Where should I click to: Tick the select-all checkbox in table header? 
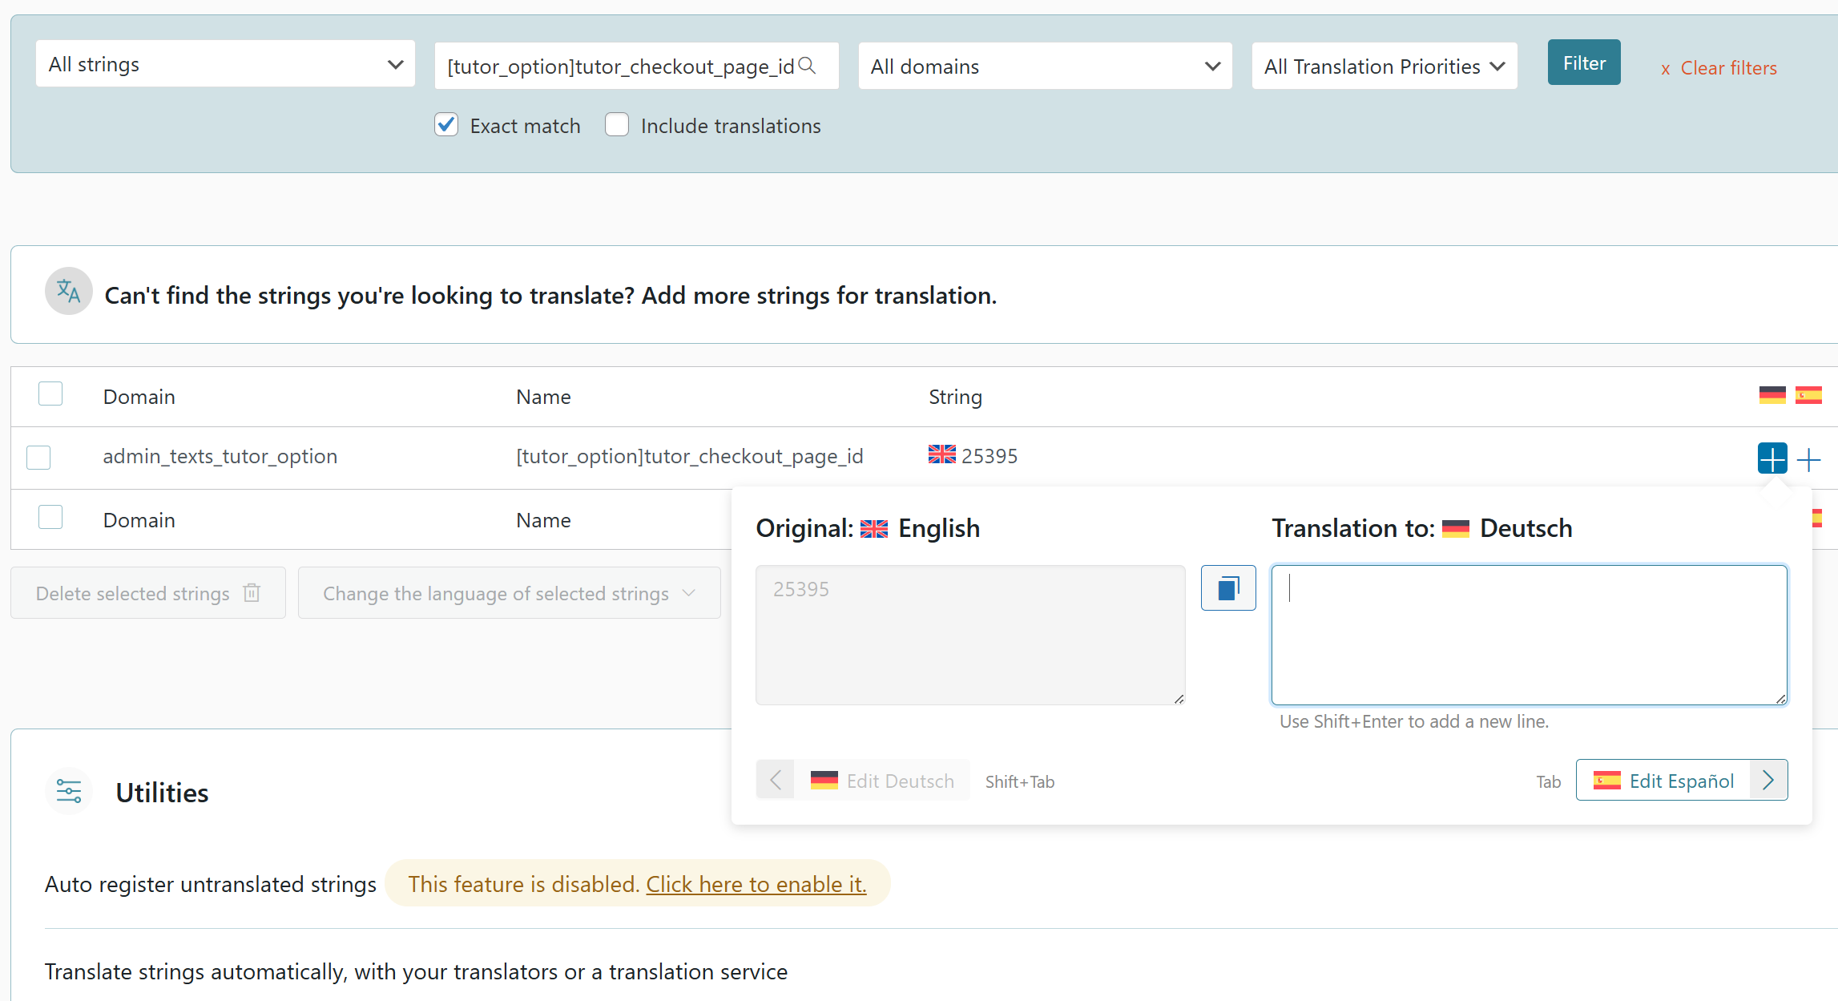[x=50, y=394]
